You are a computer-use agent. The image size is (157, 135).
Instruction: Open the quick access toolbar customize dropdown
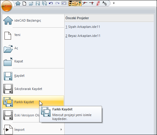coord(114,3)
